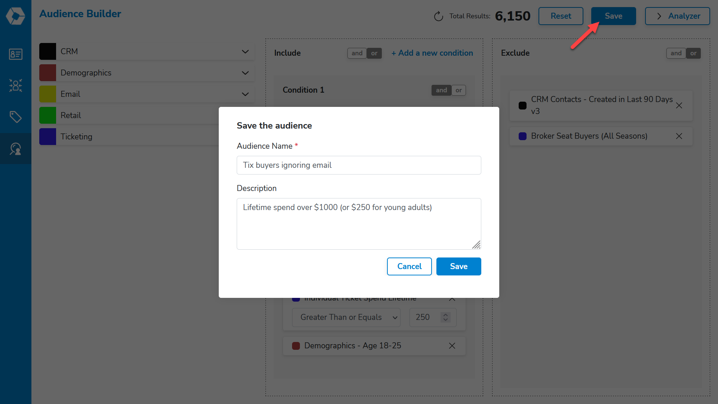The height and width of the screenshot is (404, 718).
Task: Click 'Broker Seat Buyers (All Seasons)' text
Action: pos(589,136)
